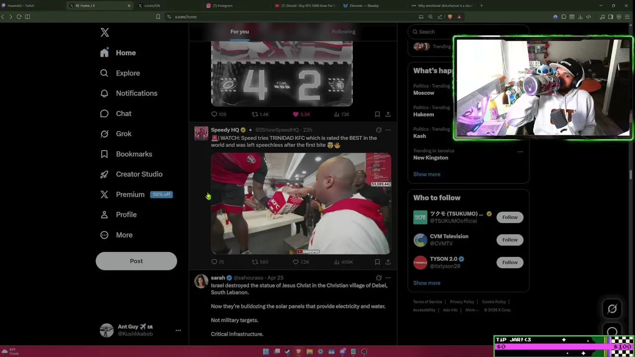Open Bookmarks in the sidebar
The image size is (635, 357).
(126, 154)
